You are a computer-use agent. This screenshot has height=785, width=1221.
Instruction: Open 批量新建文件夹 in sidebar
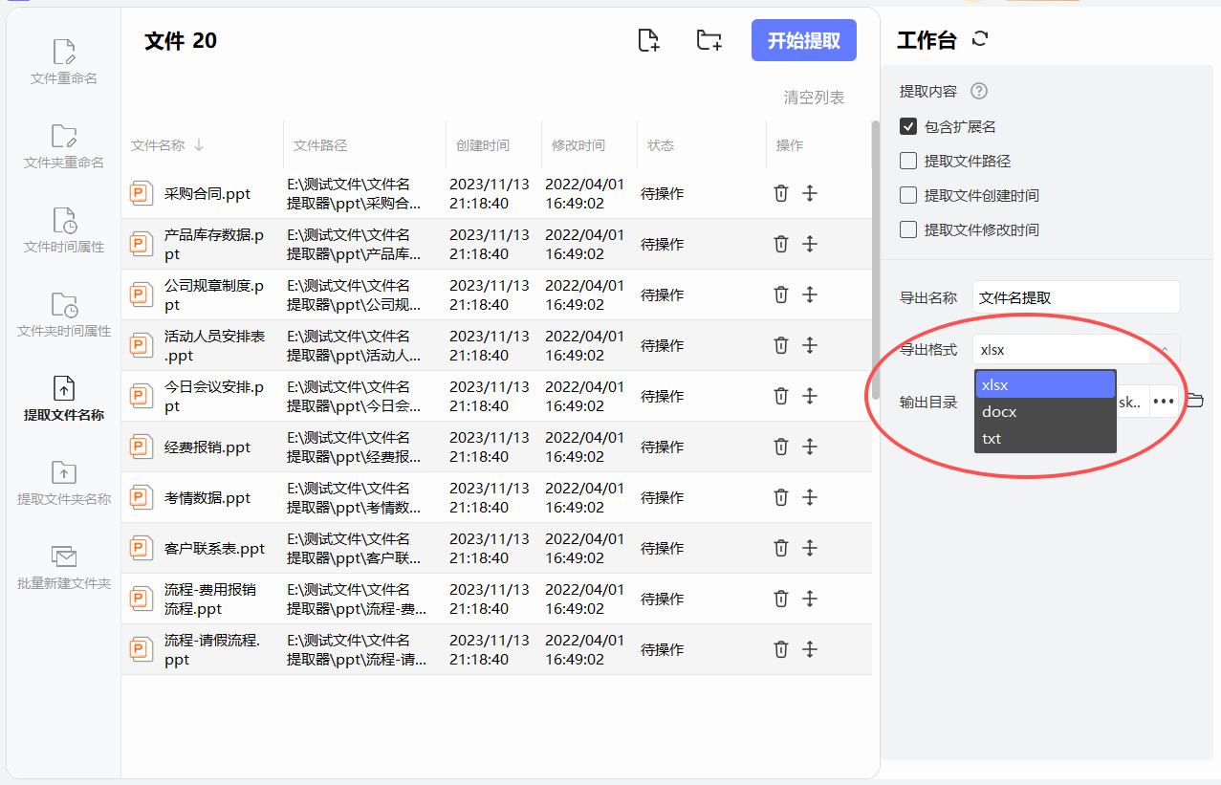click(x=64, y=566)
